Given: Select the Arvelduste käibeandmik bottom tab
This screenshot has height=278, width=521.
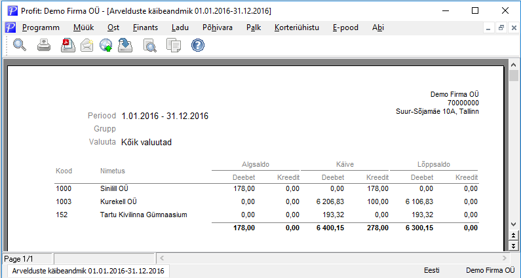Looking at the screenshot, I should coord(88,271).
